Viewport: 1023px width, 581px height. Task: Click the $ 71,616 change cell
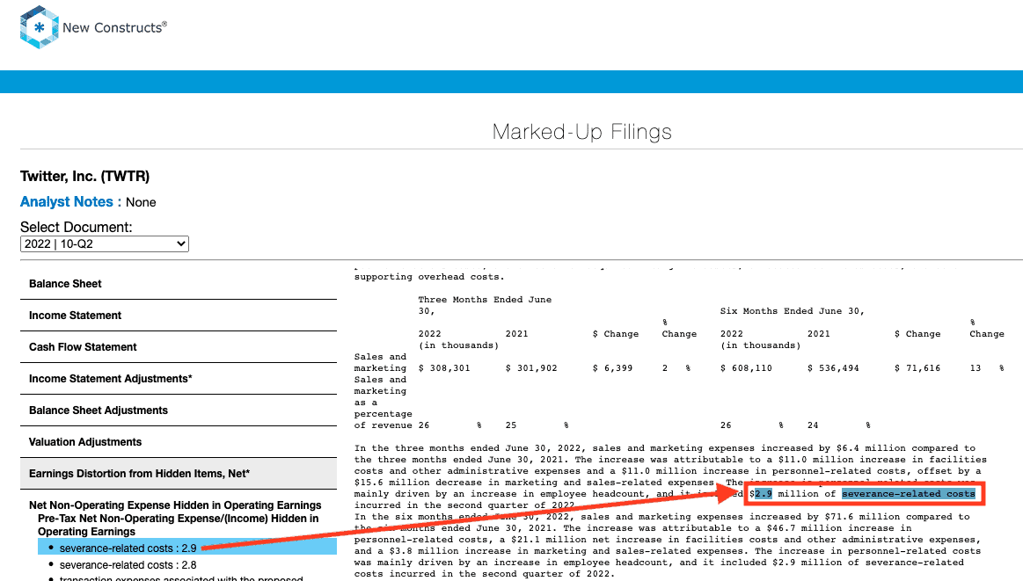coord(917,368)
